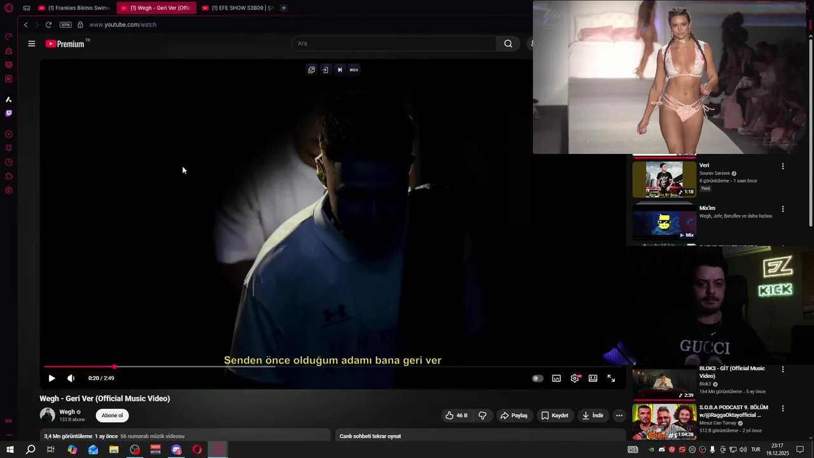Open the player settings gear

tap(575, 378)
